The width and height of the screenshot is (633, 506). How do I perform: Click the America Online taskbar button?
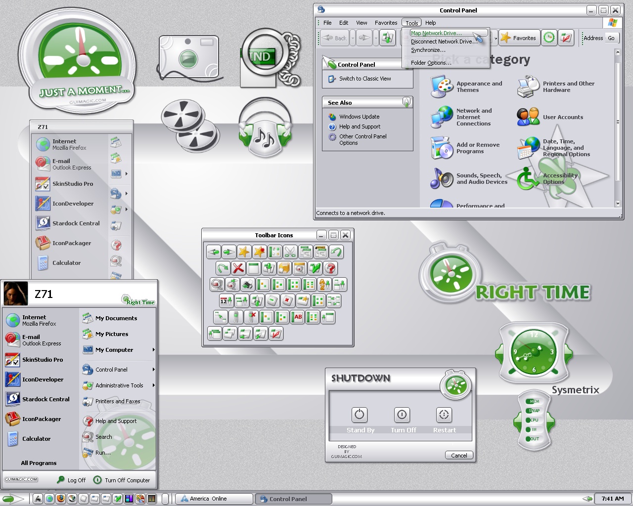pos(214,499)
